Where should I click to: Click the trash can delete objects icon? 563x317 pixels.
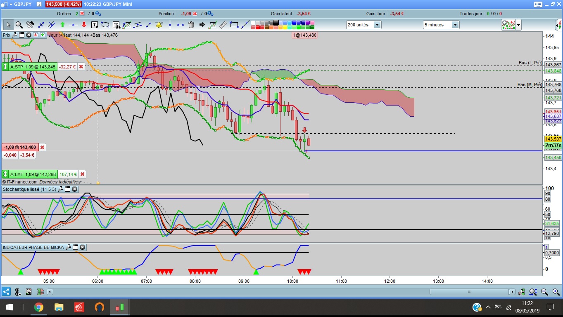point(191,25)
